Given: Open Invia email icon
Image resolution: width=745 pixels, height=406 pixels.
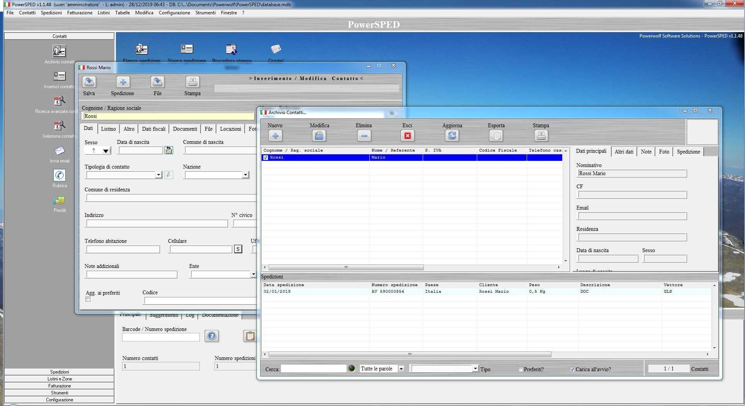Looking at the screenshot, I should click(x=60, y=150).
